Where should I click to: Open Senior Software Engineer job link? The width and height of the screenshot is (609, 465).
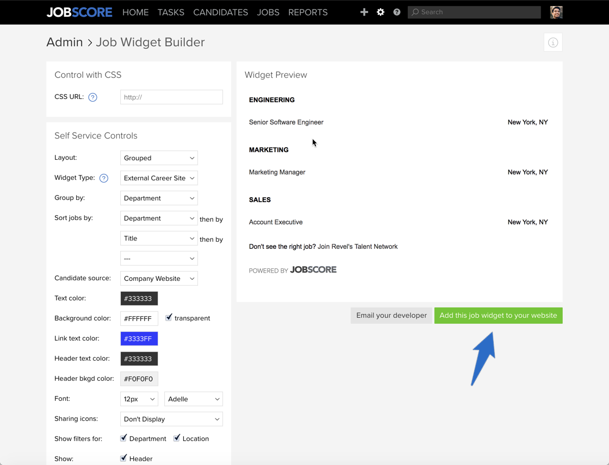[286, 122]
